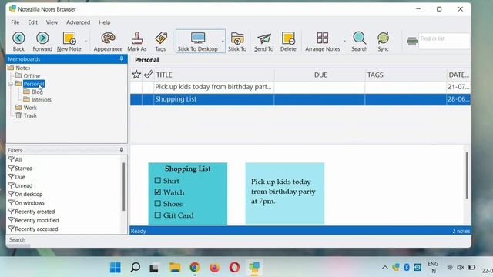Launch Chrome from the taskbar
Screen dimensions: 493x277
point(195,267)
